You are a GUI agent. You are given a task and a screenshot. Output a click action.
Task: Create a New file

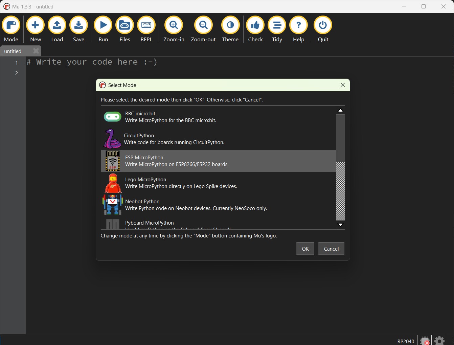[36, 29]
